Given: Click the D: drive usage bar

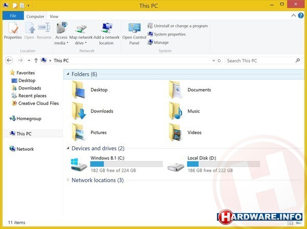Looking at the screenshot, I should click(224, 164).
